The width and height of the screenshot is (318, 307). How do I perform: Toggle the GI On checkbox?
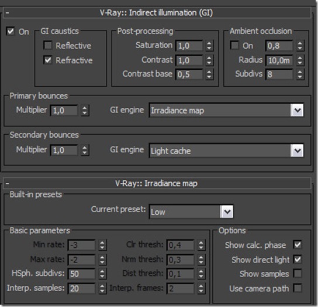click(11, 31)
